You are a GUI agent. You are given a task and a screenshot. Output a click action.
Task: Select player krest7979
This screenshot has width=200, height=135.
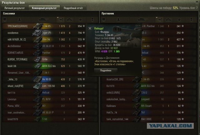pyautogui.click(x=12, y=119)
